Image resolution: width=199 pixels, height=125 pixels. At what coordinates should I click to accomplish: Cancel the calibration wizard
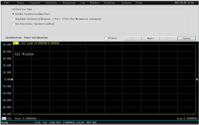186,38
